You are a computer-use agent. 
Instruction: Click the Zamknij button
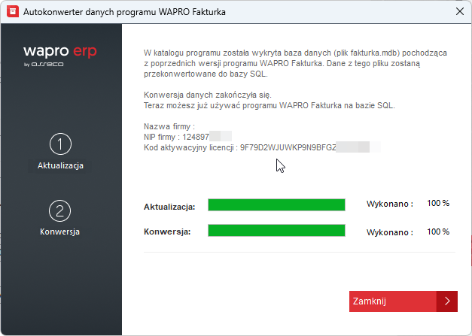click(x=403, y=301)
